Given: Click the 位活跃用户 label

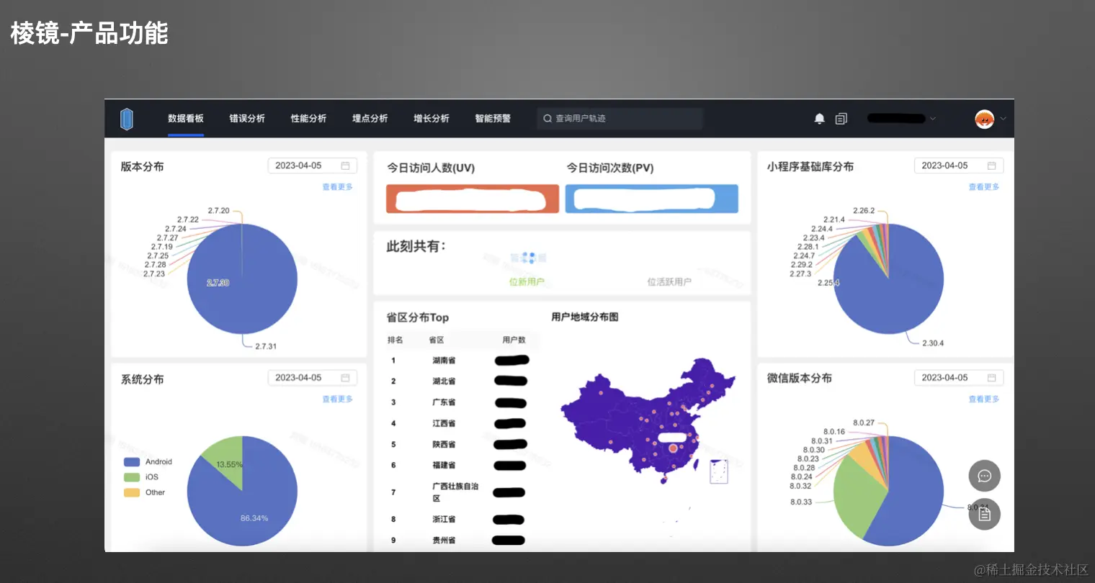Looking at the screenshot, I should pos(669,282).
